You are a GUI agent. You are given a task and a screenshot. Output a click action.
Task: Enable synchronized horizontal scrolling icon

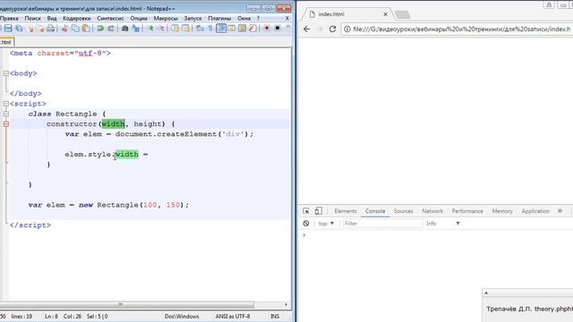pyautogui.click(x=185, y=29)
